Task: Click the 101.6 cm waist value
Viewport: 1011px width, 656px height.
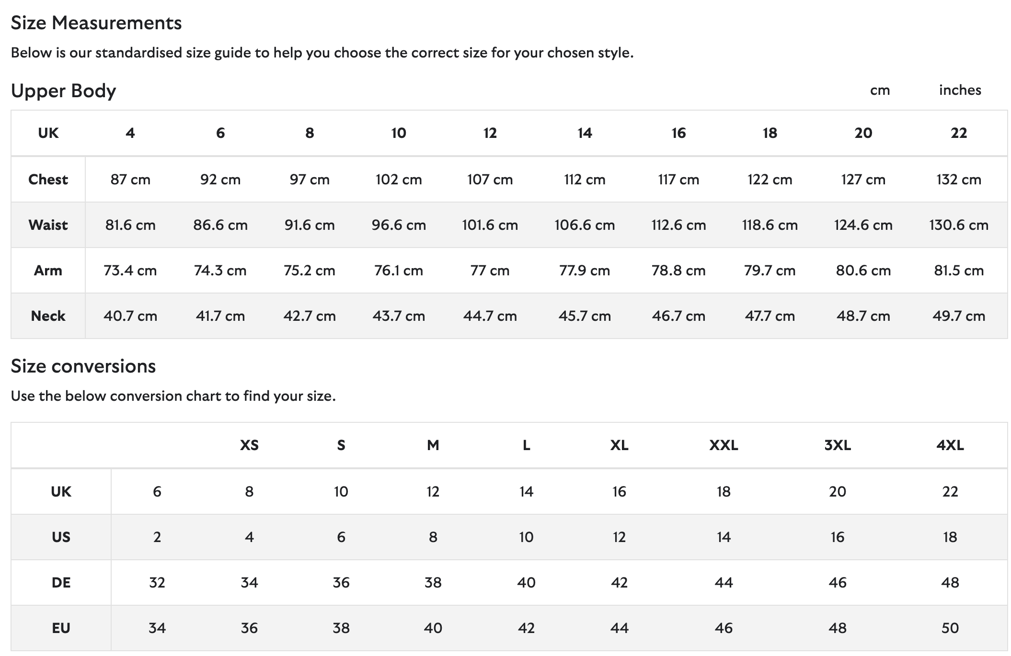Action: [x=490, y=225]
